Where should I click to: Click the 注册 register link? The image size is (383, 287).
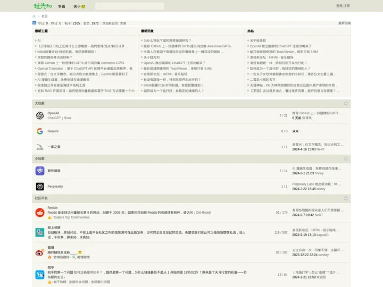tap(347, 6)
